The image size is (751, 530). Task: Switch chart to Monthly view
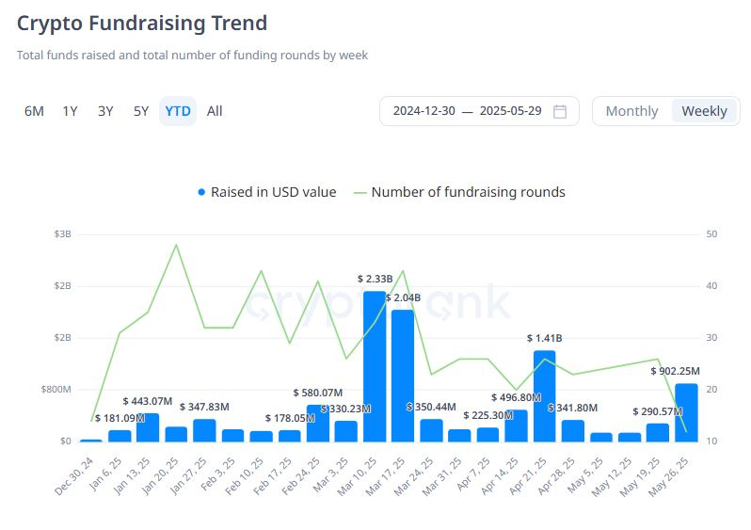tap(631, 111)
